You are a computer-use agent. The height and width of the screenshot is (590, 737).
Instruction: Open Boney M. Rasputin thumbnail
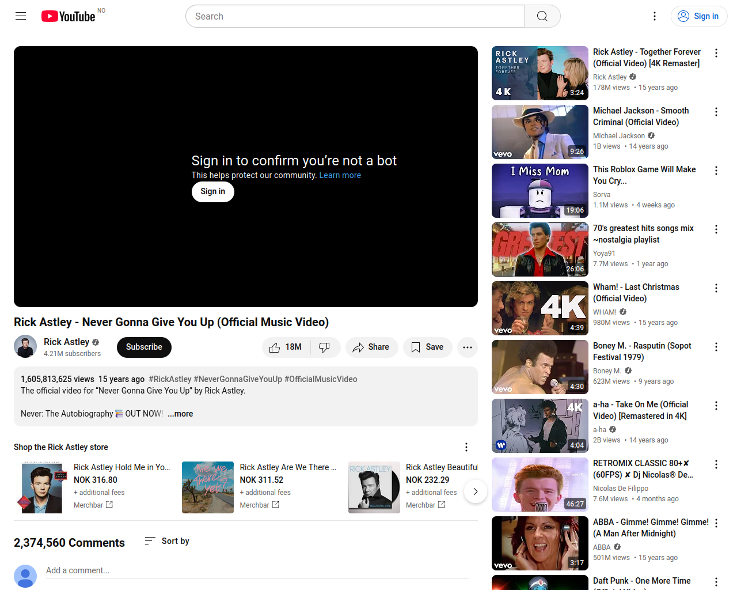(x=540, y=367)
